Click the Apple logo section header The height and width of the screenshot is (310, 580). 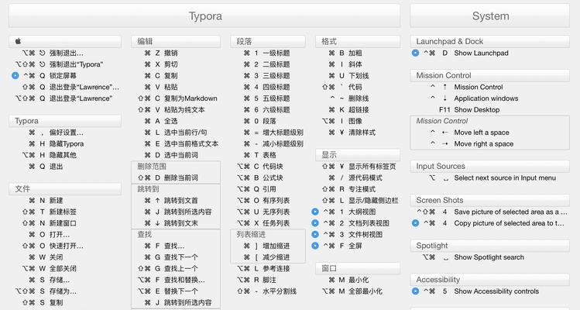click(x=65, y=42)
